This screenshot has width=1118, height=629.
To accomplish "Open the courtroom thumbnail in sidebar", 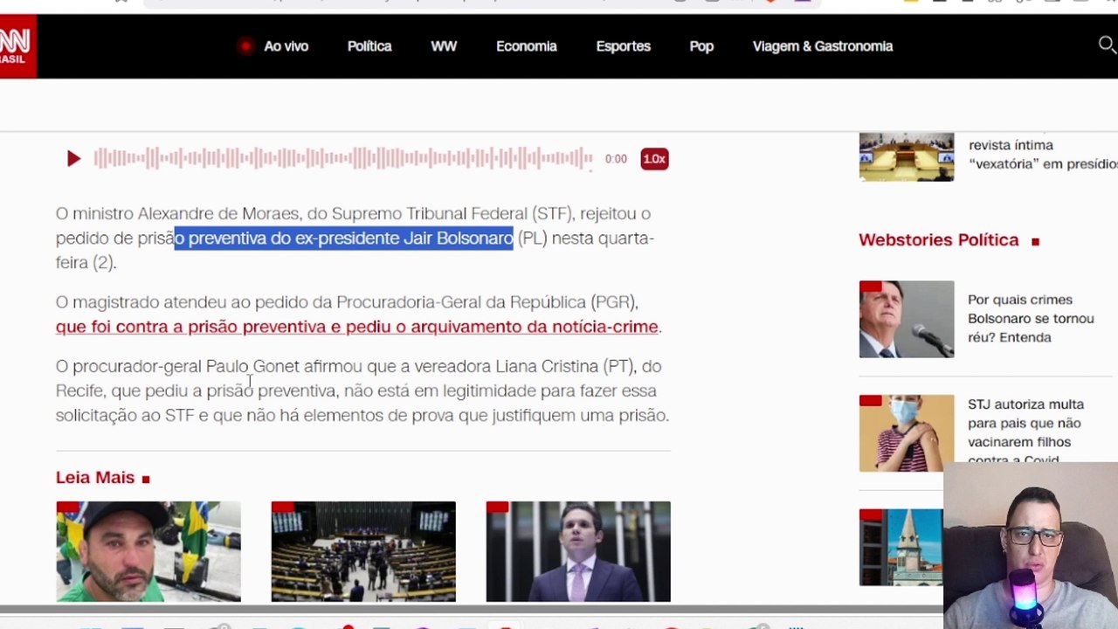I will coord(907,157).
